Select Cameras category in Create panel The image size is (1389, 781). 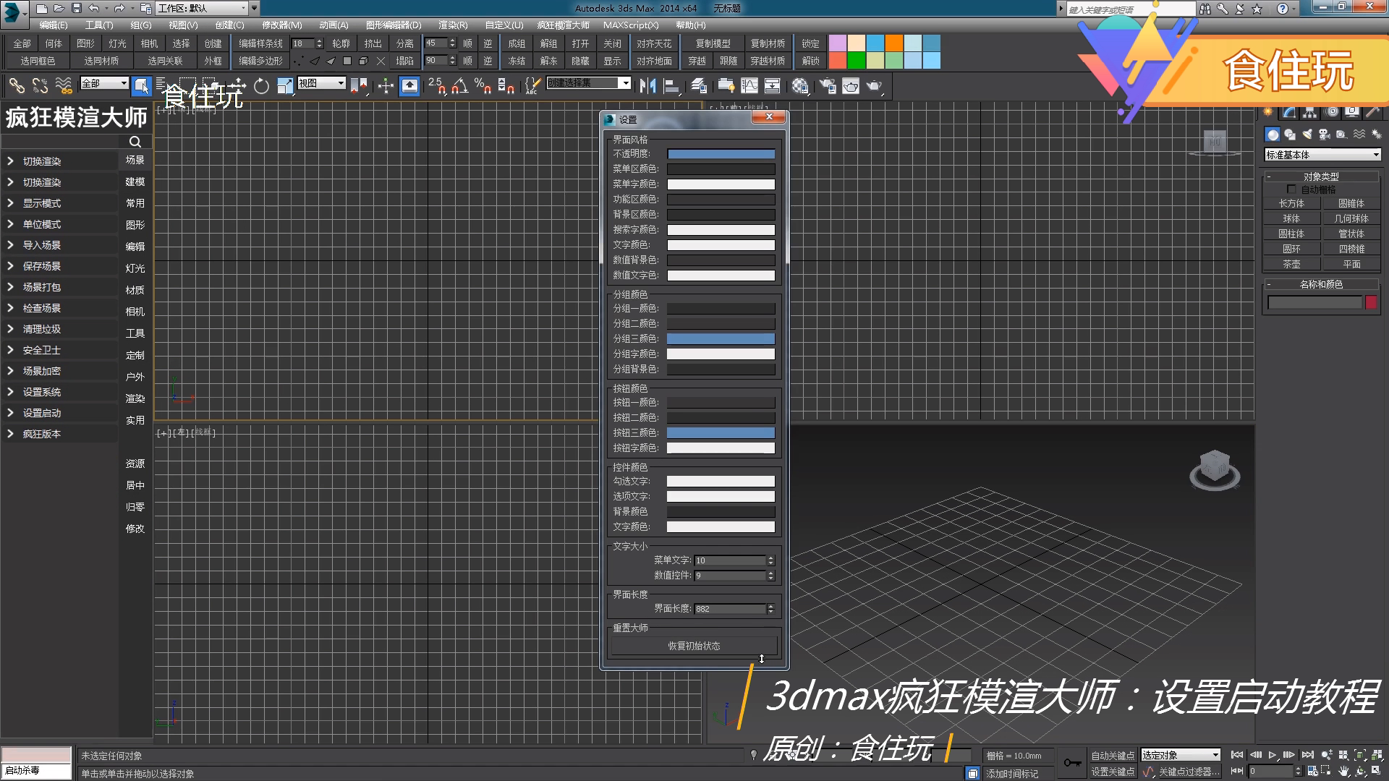tap(1325, 135)
